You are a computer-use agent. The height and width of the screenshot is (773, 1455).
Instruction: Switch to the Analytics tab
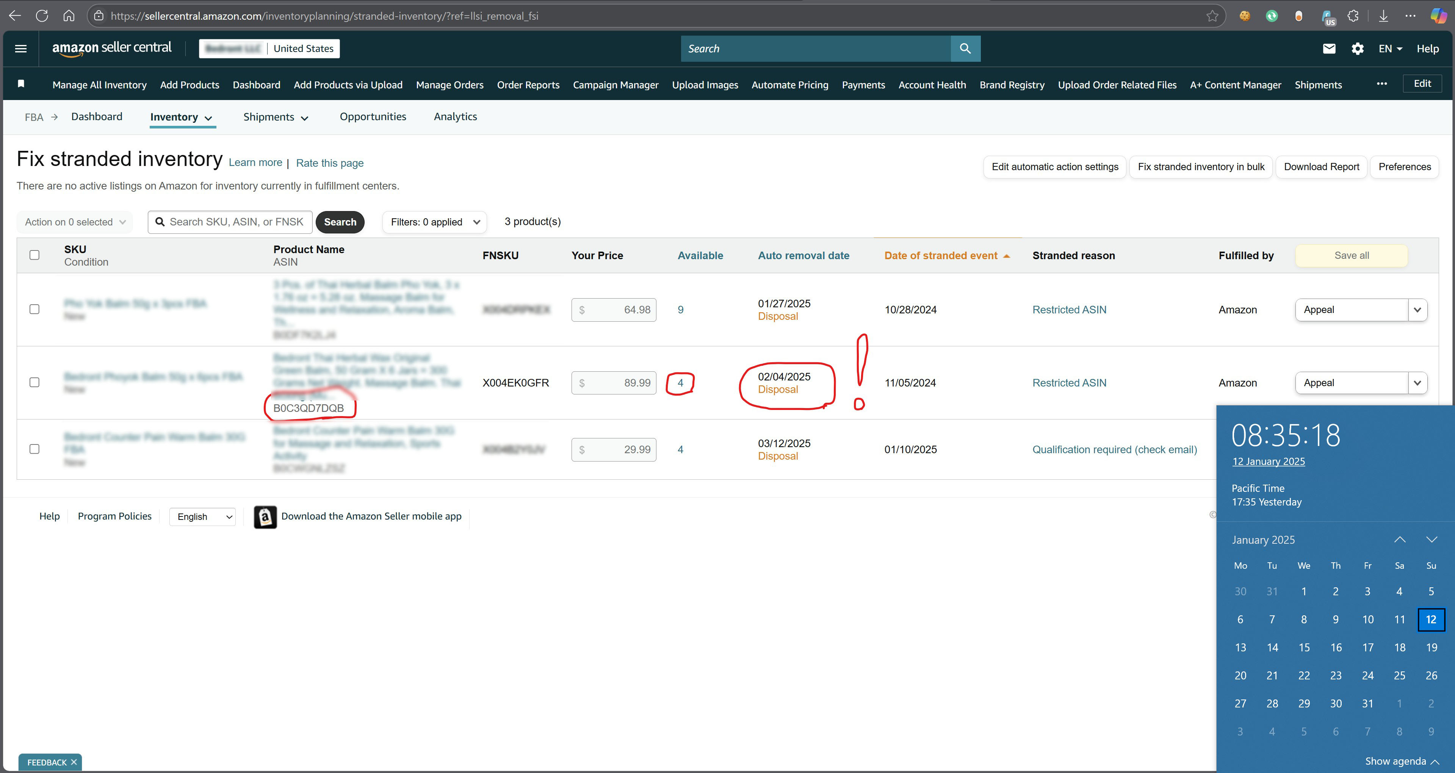tap(455, 116)
